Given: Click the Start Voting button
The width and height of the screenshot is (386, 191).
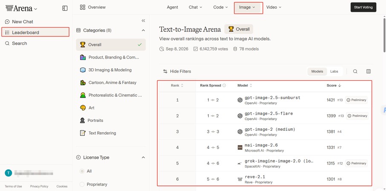Looking at the screenshot, I should (363, 7).
